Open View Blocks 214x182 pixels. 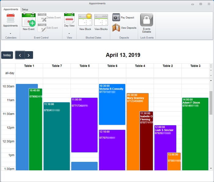(x=101, y=20)
